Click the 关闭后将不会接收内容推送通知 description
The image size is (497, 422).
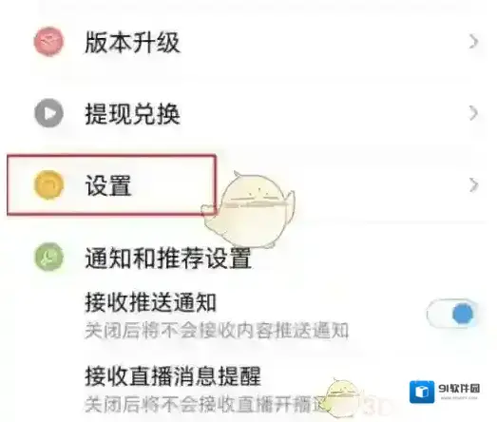tap(217, 331)
